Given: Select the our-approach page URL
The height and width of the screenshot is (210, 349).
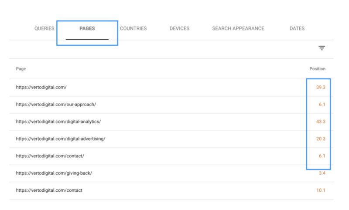Looking at the screenshot, I should (x=56, y=105).
